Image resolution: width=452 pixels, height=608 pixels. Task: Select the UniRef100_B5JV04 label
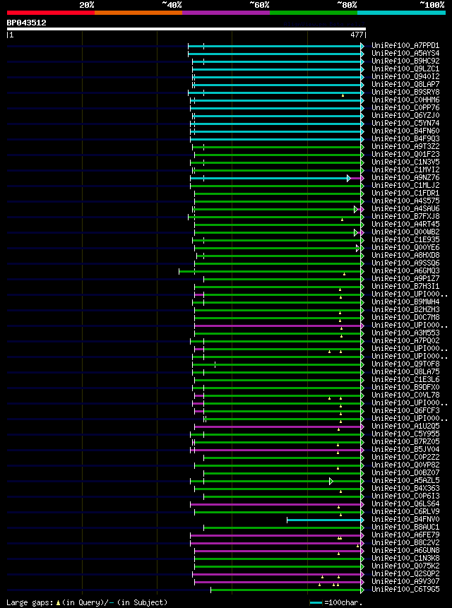pos(405,449)
